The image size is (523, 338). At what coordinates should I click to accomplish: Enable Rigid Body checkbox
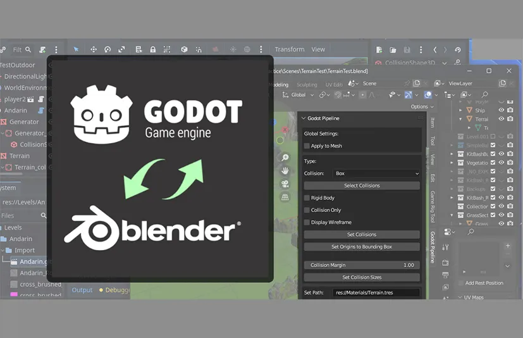pyautogui.click(x=307, y=197)
